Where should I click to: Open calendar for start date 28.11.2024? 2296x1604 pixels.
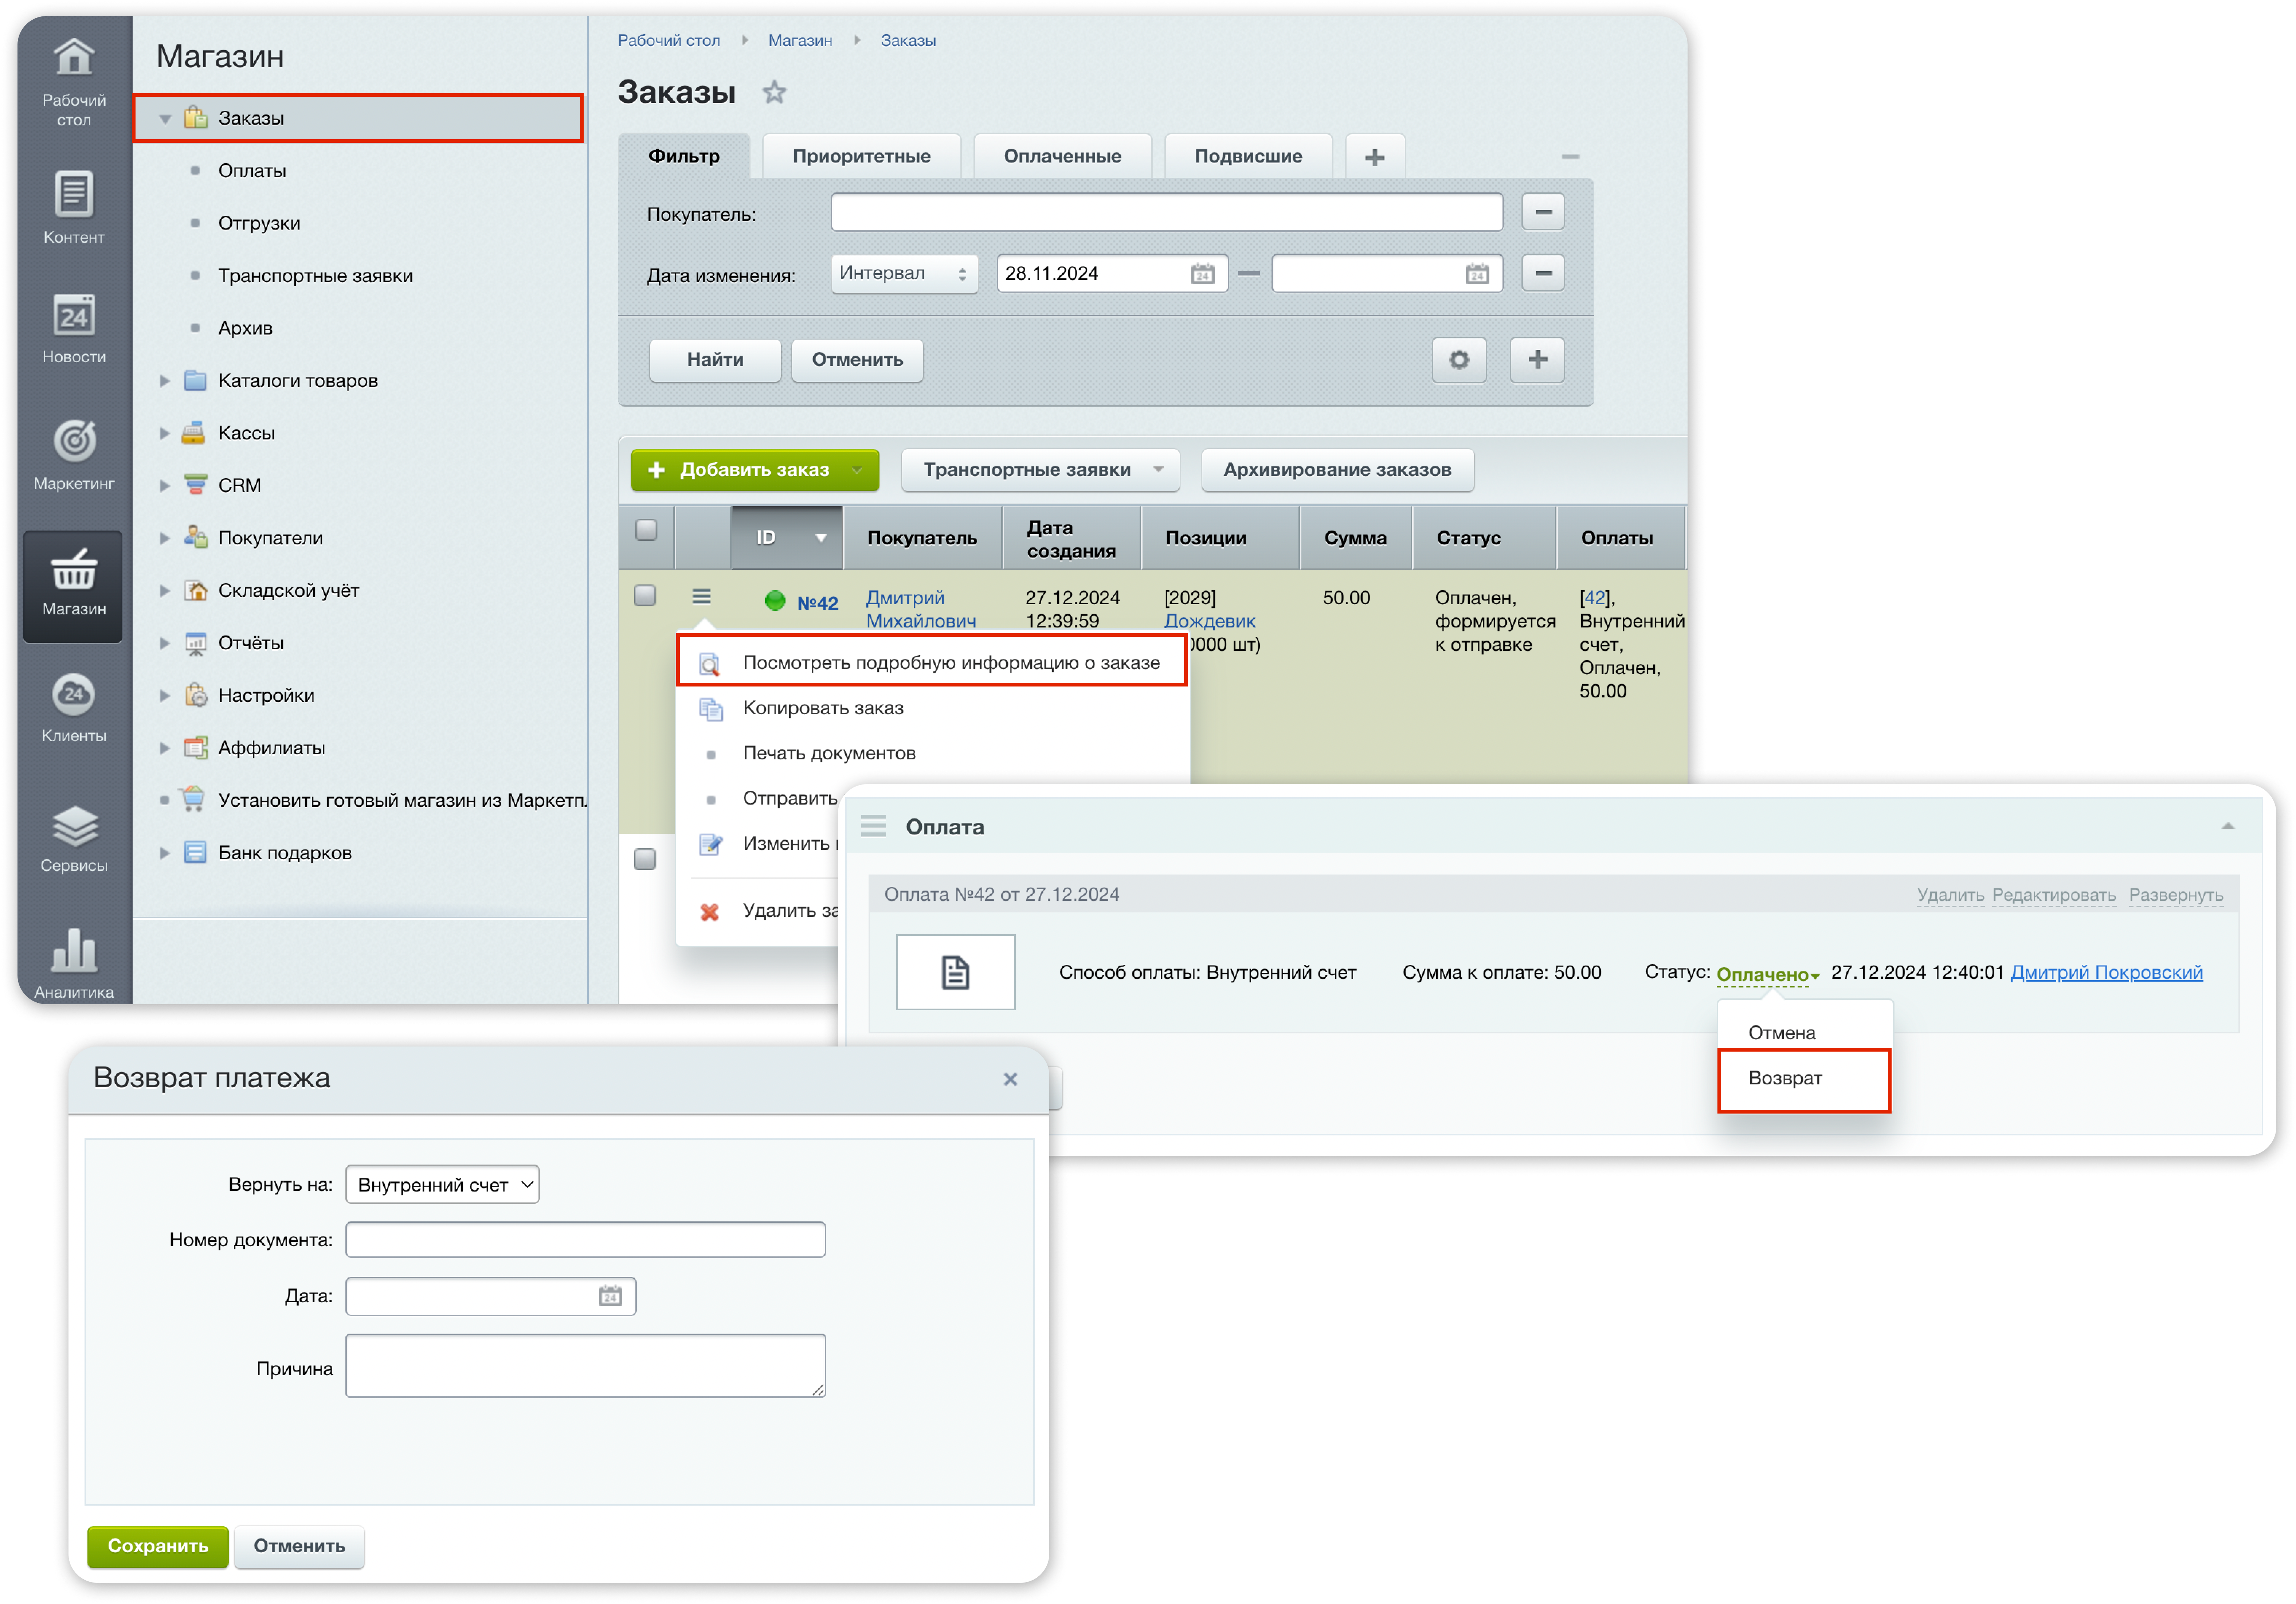tap(1202, 274)
